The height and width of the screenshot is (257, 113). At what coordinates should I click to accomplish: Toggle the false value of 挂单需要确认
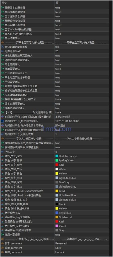coord(58,69)
